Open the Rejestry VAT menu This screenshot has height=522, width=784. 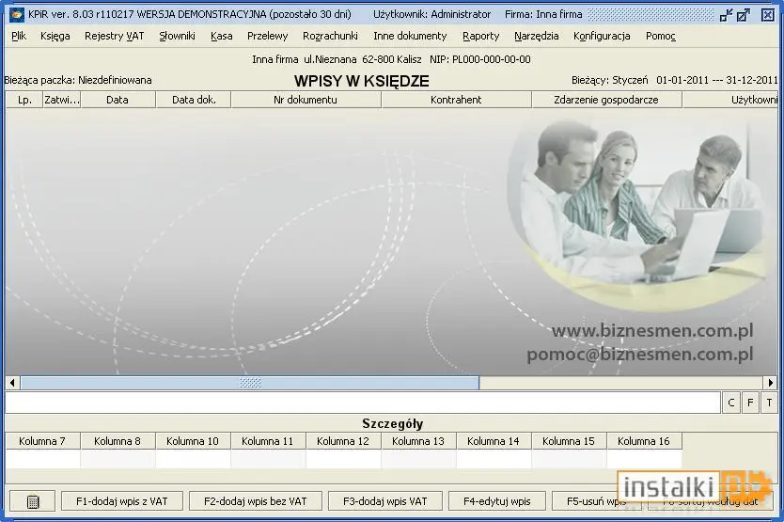point(114,36)
